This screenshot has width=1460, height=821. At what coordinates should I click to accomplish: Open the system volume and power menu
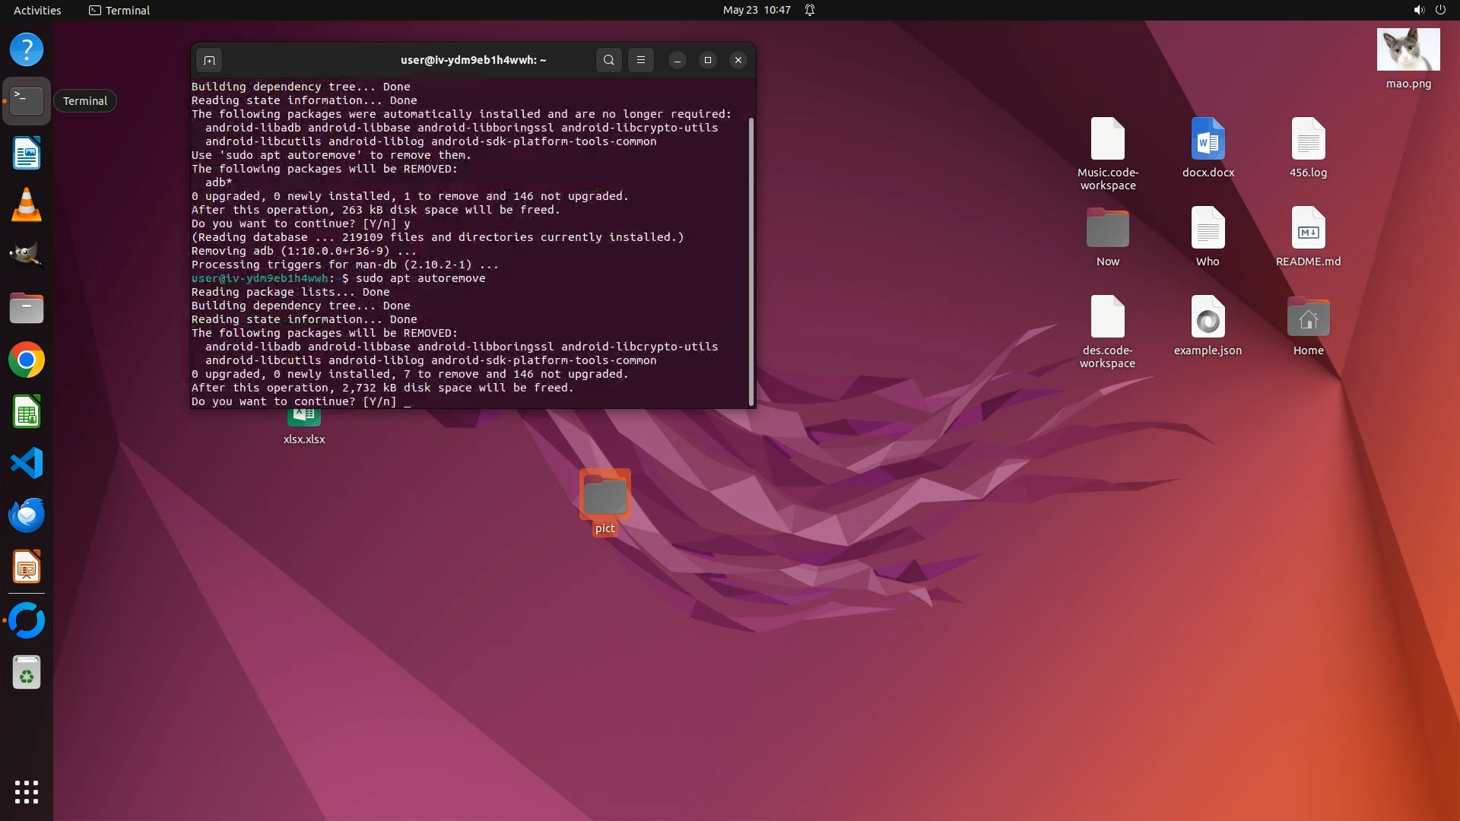1429,10
